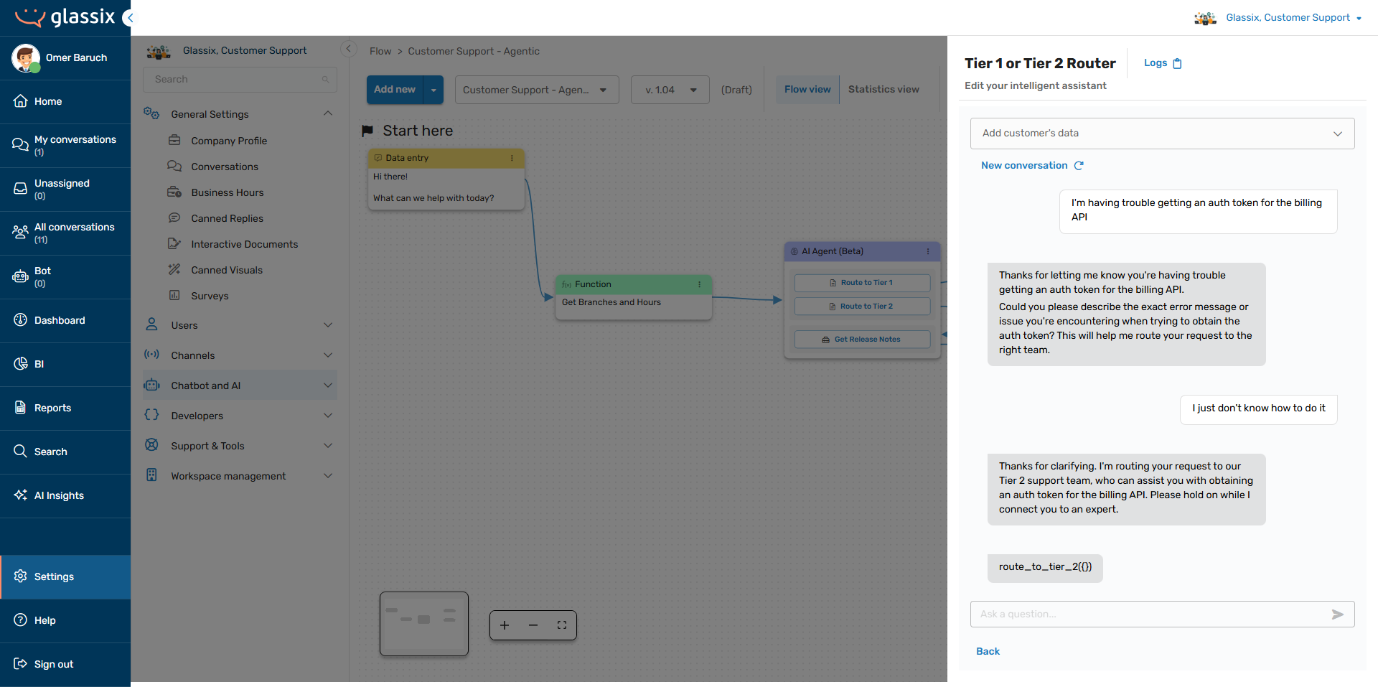The height and width of the screenshot is (687, 1378).
Task: Open Settings in the left sidebar
Action: click(65, 576)
